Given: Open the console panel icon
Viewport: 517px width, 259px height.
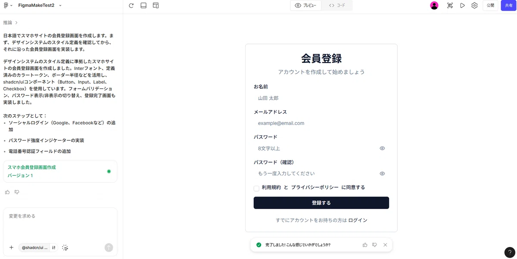Looking at the screenshot, I should [143, 5].
